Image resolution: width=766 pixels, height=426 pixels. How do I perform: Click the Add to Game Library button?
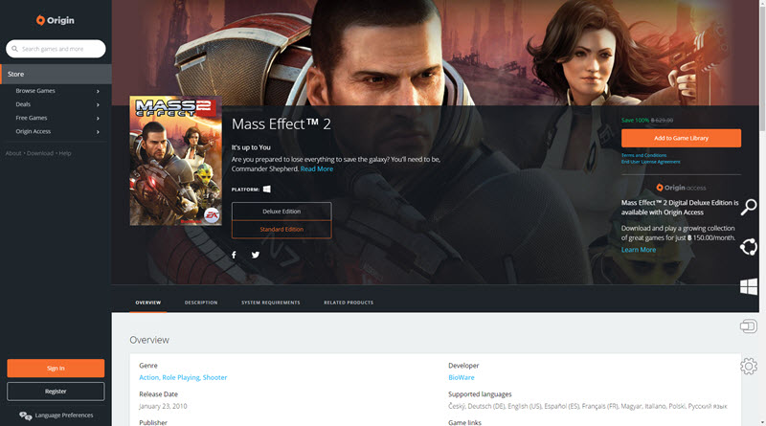coord(681,138)
